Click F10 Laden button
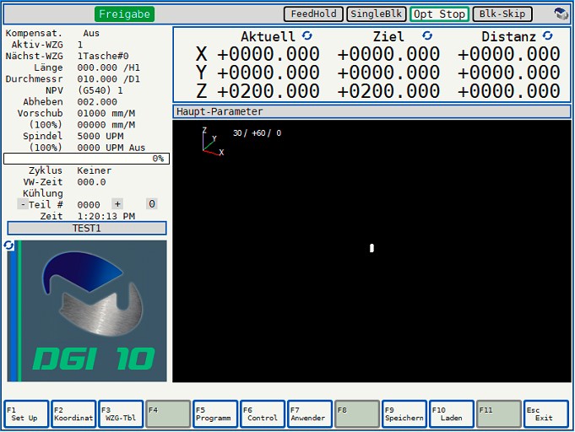Image resolution: width=575 pixels, height=432 pixels. coord(453,414)
